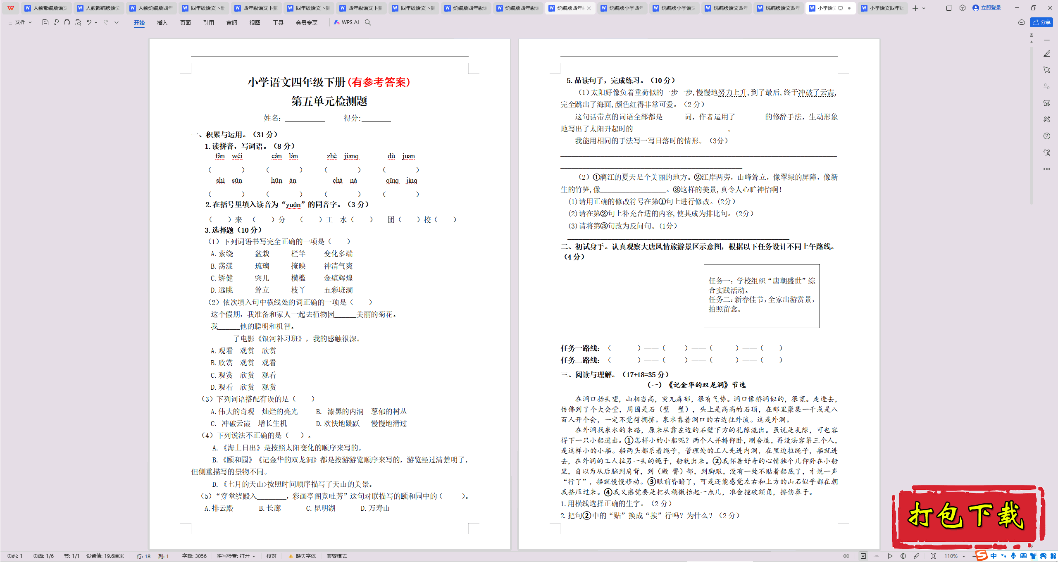The width and height of the screenshot is (1058, 562).
Task: Open the 文件 menu dropdown
Action: [20, 22]
